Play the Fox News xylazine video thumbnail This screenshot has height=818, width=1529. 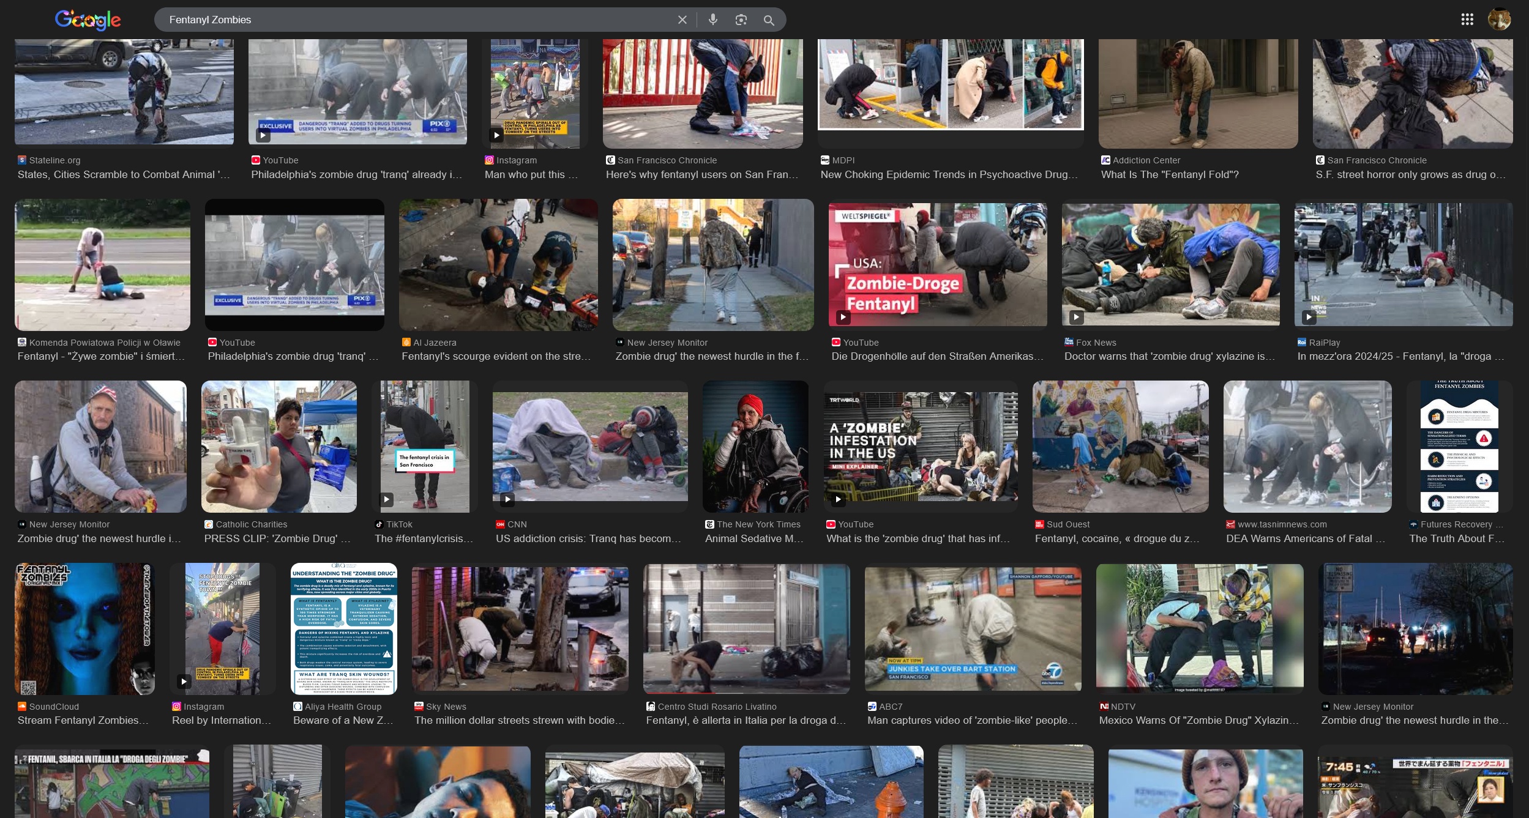[x=1170, y=264]
